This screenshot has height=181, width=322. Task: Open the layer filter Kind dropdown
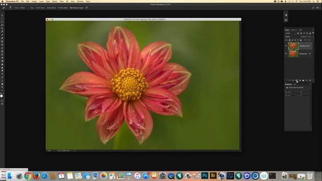(x=290, y=33)
